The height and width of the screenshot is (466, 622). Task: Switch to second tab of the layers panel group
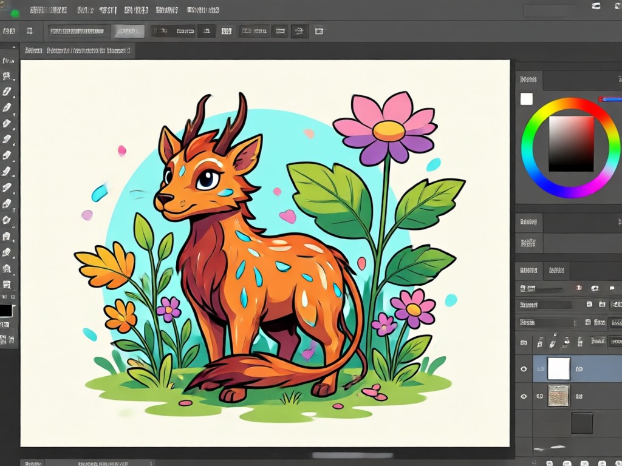click(x=556, y=271)
